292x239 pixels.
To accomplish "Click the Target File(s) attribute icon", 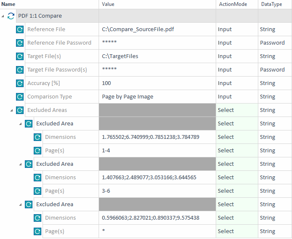I will pos(19,56).
